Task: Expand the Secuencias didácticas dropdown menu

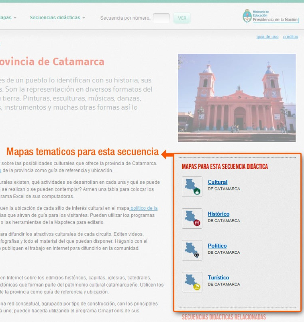Action: pos(57,18)
